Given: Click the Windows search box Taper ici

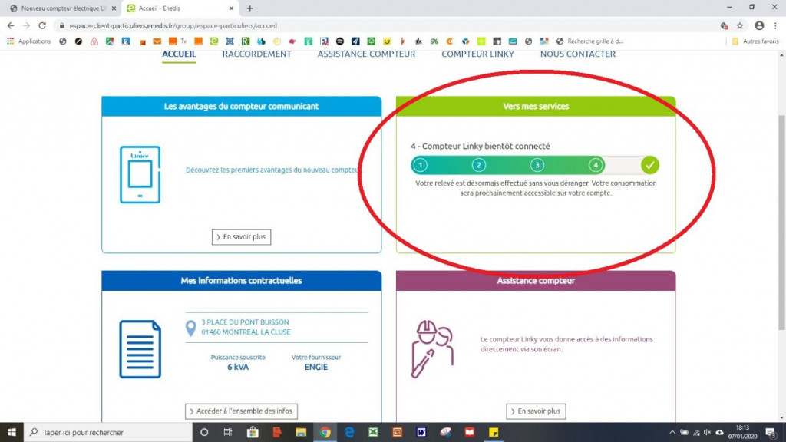Looking at the screenshot, I should coord(107,432).
